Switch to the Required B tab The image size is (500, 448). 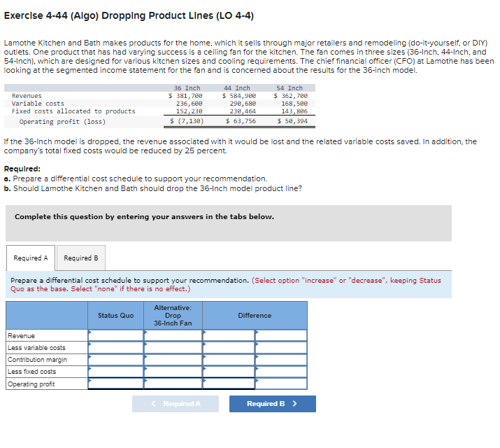click(x=81, y=258)
